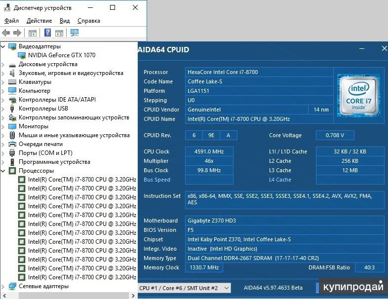Click the Мониторы category icon
388x299 pixels.
point(12,126)
